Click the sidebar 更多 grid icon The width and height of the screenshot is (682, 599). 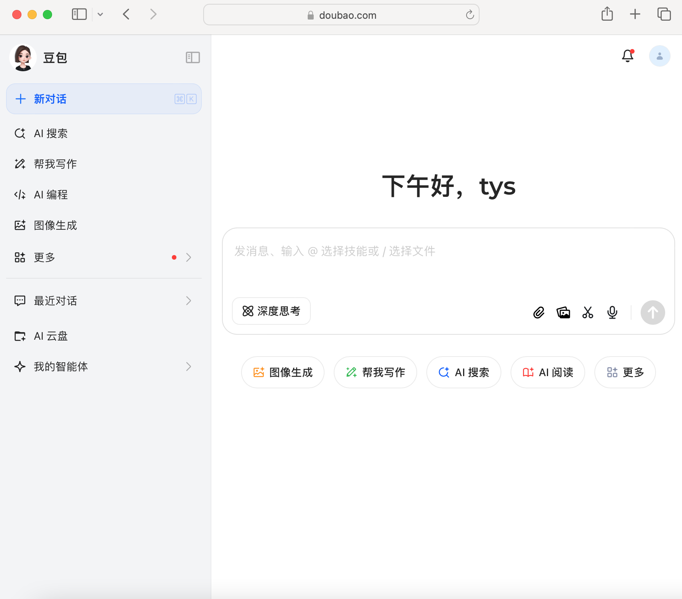coord(20,257)
